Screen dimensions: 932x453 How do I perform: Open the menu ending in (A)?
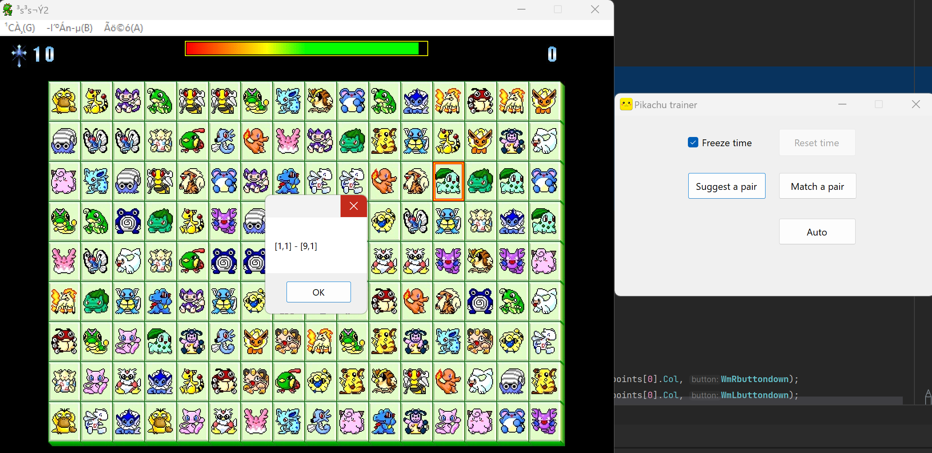124,28
